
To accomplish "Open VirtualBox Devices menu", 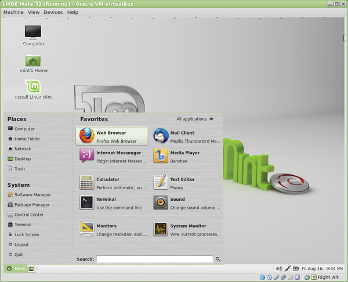I will click(53, 12).
